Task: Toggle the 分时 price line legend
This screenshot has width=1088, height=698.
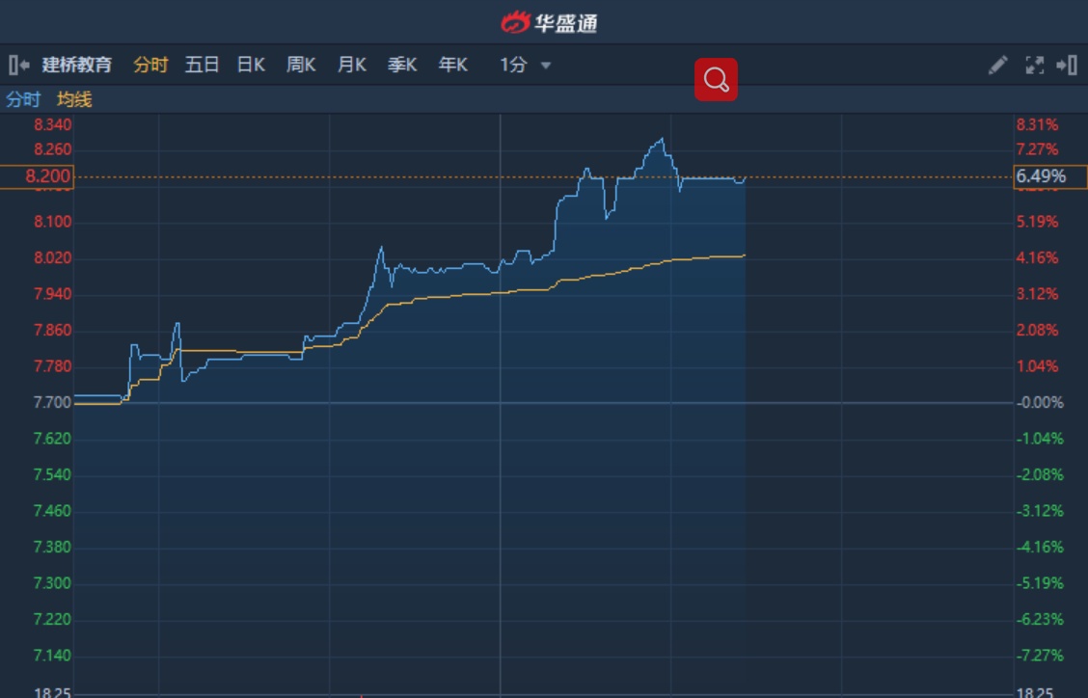Action: pos(23,99)
